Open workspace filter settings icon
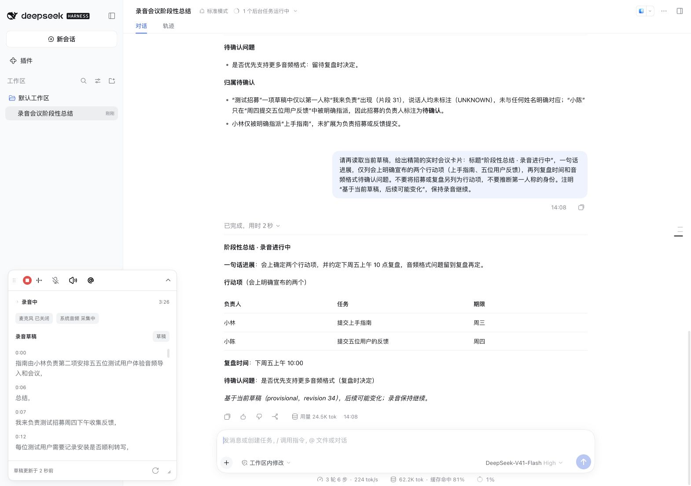This screenshot has height=486, width=691. coord(98,81)
